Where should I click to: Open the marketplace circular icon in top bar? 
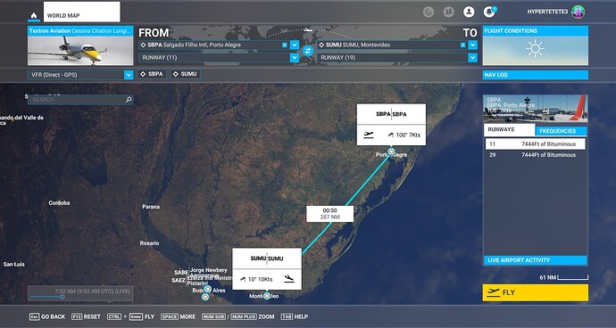tap(429, 12)
